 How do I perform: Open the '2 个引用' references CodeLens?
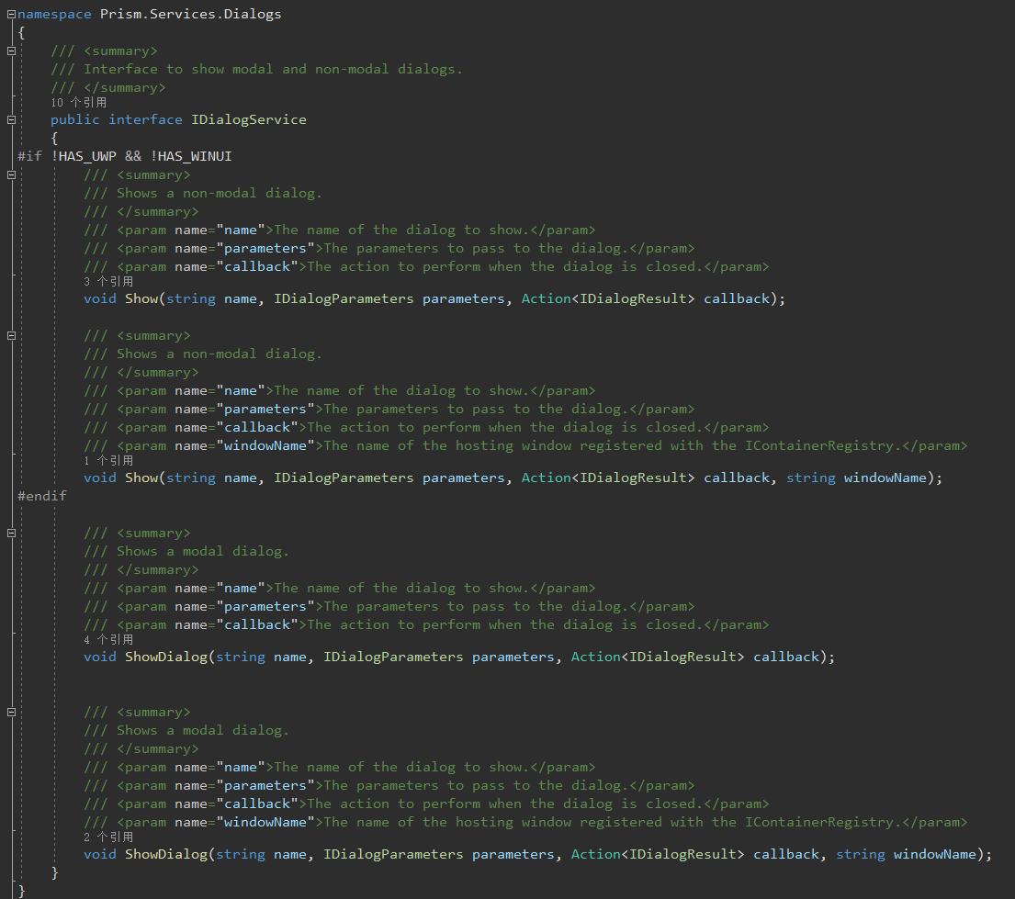(108, 837)
